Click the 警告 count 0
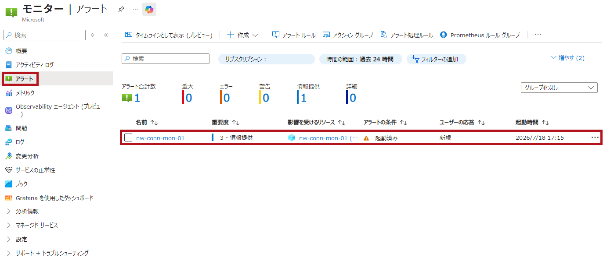Image resolution: width=603 pixels, height=261 pixels. pos(266,98)
